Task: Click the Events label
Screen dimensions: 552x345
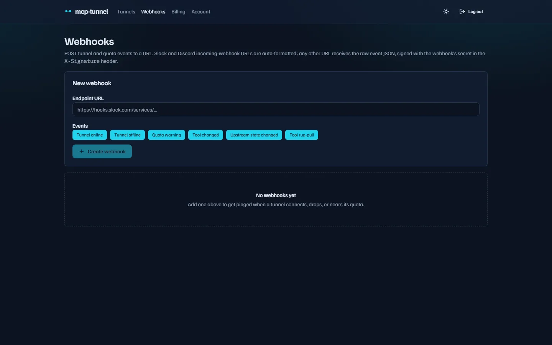Action: pos(80,126)
